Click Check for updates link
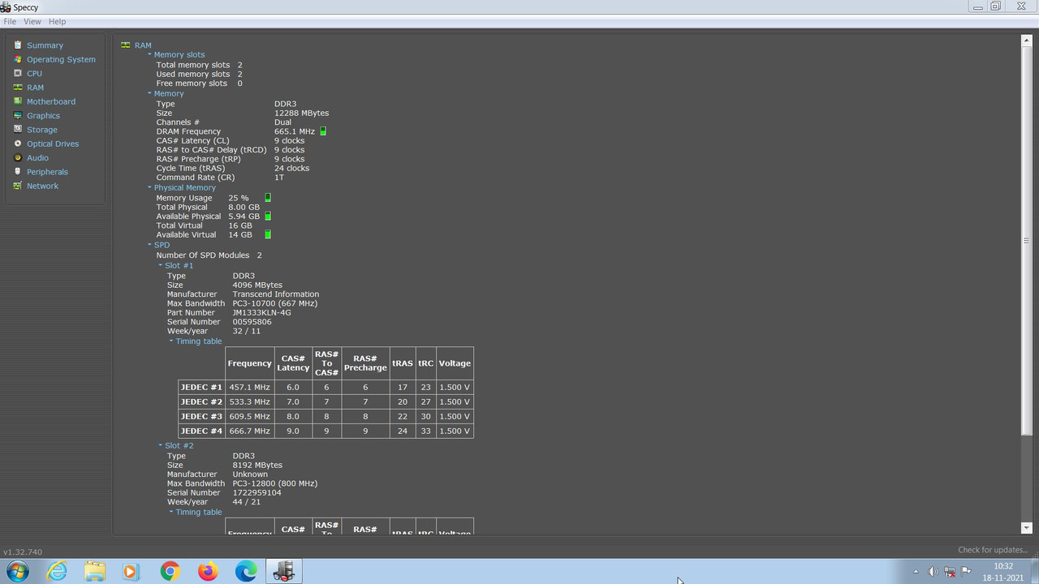 (993, 550)
